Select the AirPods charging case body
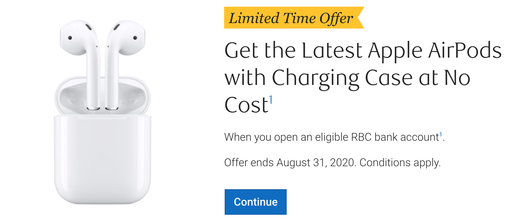The image size is (532, 222). 103,159
